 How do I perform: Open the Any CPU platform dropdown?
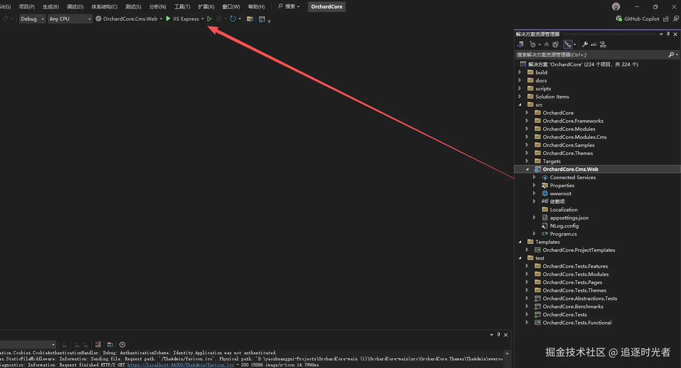[x=70, y=19]
